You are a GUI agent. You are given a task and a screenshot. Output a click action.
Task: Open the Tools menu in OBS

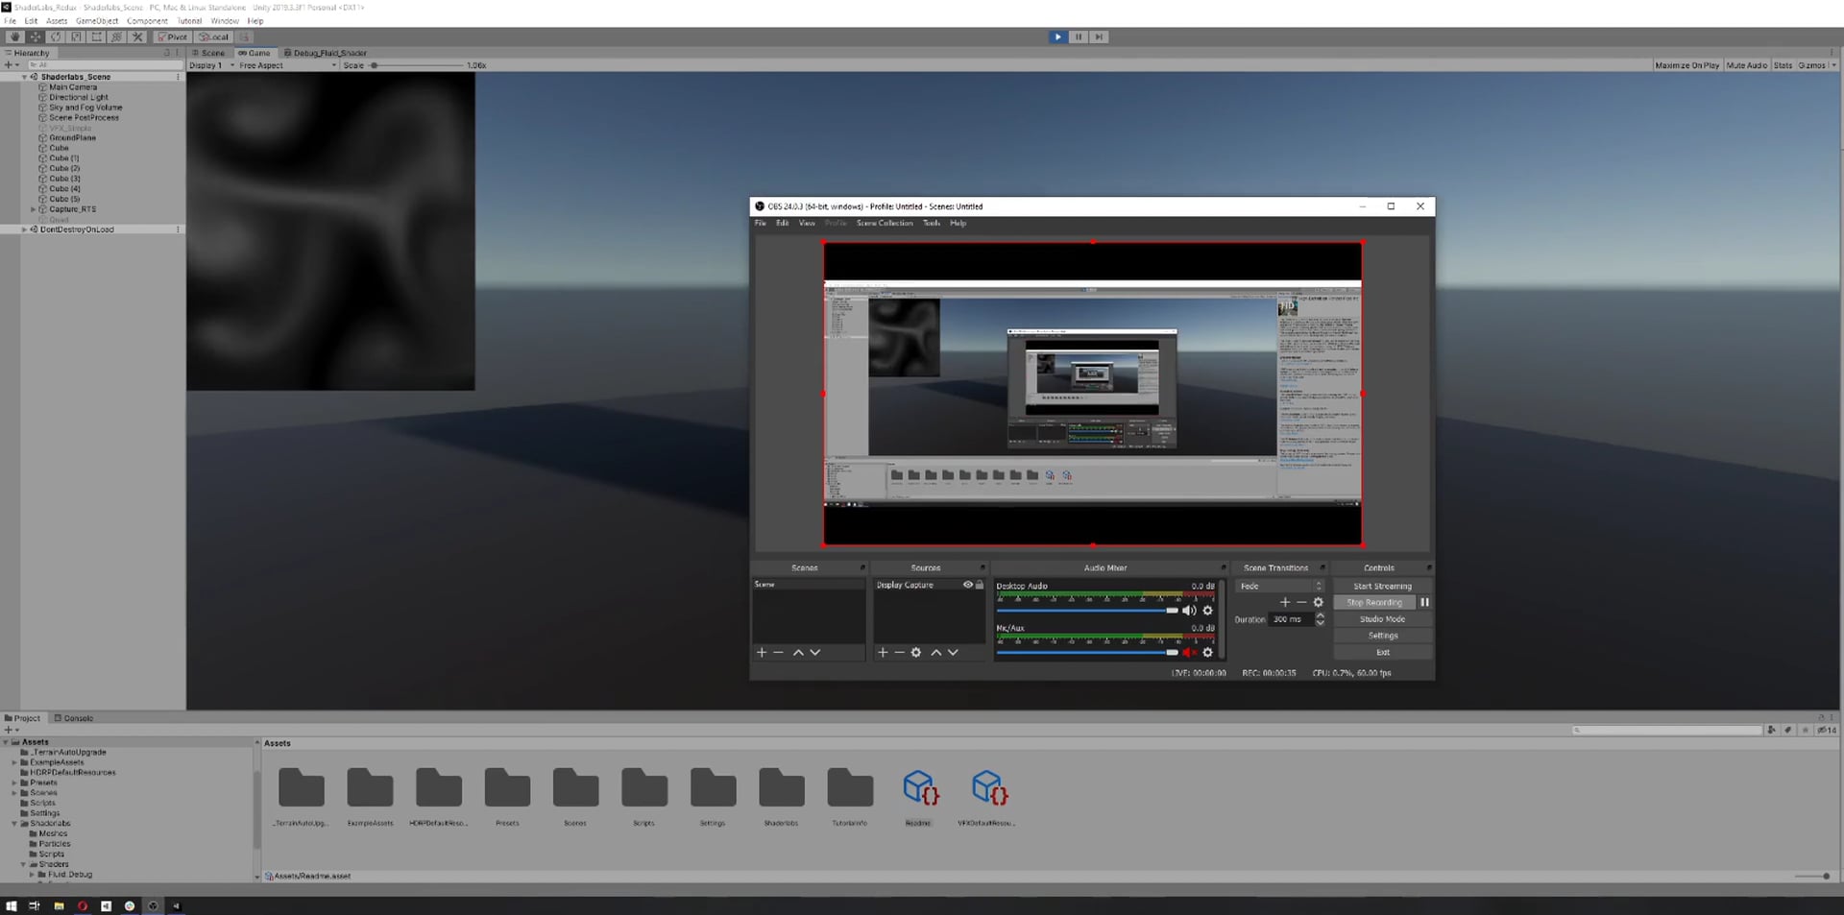click(930, 223)
